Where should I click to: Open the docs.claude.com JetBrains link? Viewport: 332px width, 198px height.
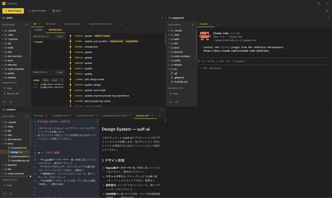(x=236, y=51)
